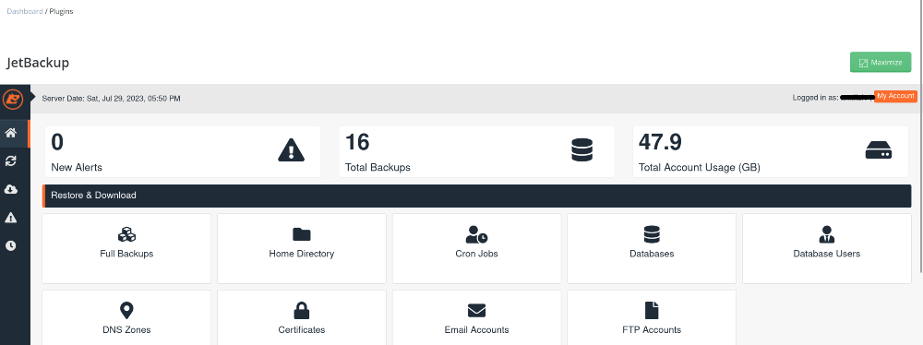Open Cron Jobs tile label
Image resolution: width=923 pixels, height=345 pixels.
(x=476, y=254)
